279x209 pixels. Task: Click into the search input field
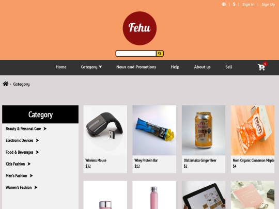[136, 53]
